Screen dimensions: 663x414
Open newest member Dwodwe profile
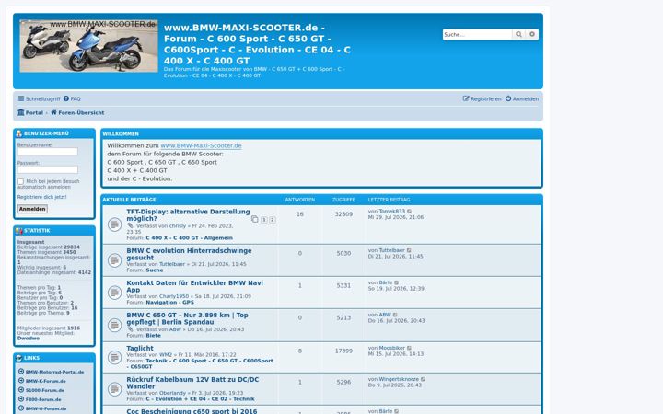[29, 339]
